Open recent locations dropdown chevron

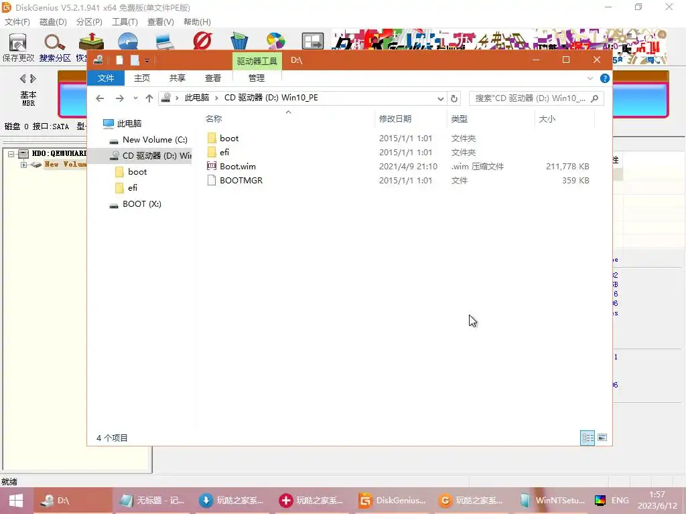(135, 98)
